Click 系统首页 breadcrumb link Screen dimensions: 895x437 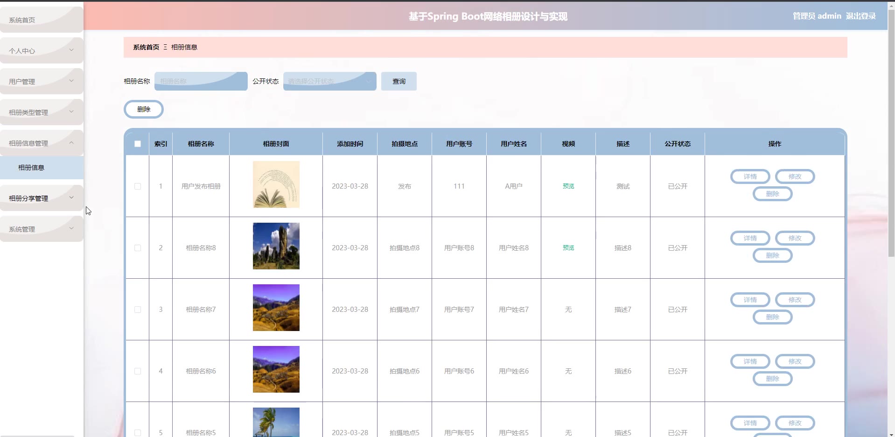pos(146,47)
